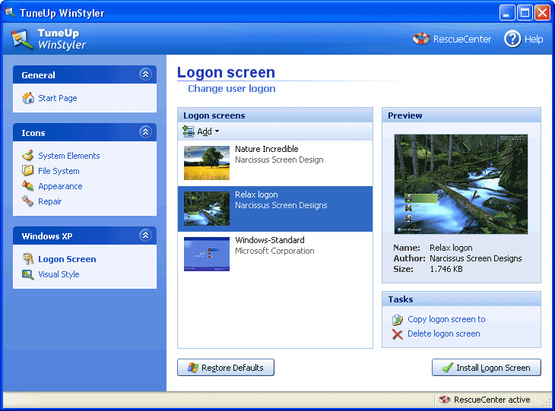Click the title bar application icon

click(10, 12)
